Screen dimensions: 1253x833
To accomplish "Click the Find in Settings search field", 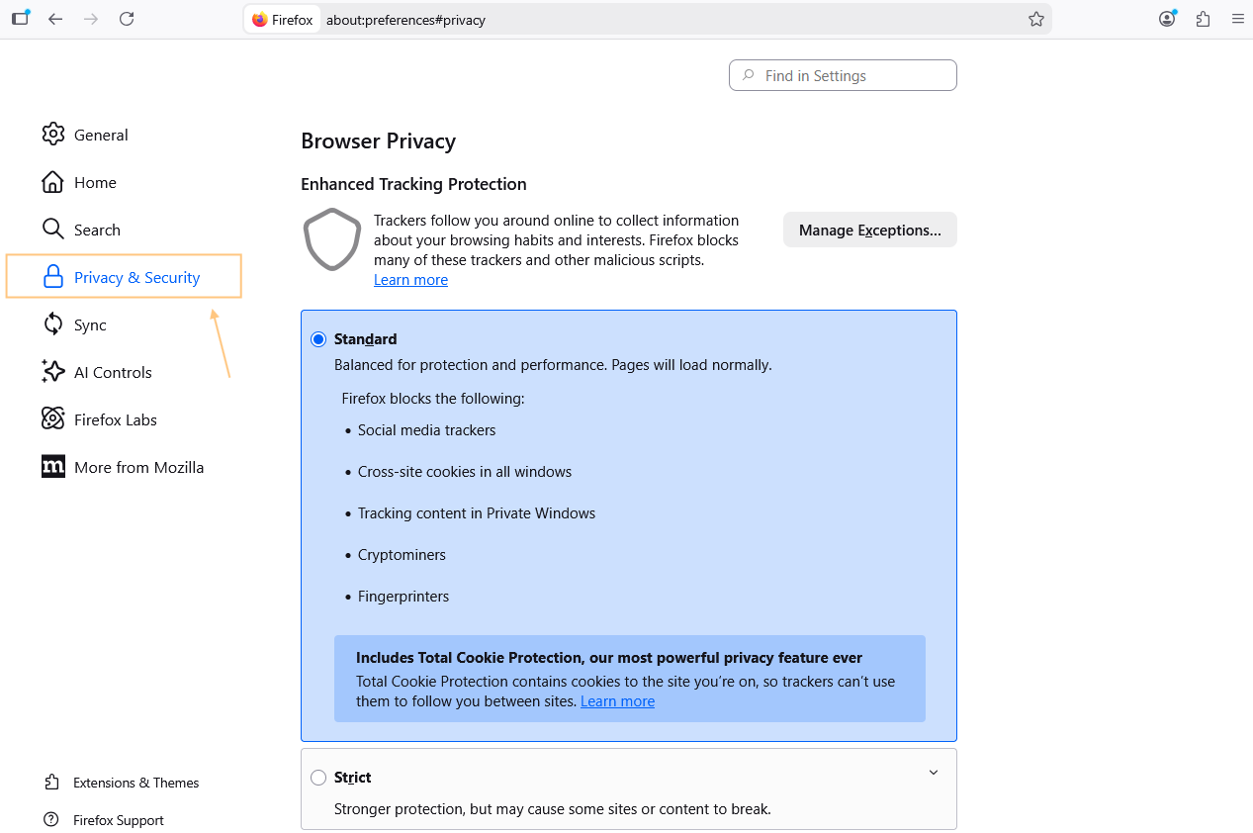I will [x=842, y=75].
